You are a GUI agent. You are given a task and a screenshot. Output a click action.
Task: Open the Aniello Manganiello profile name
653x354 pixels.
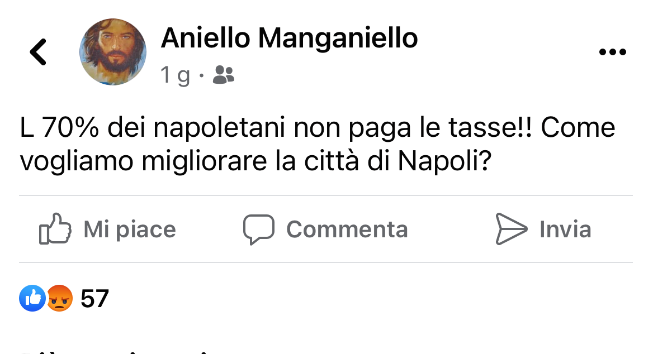coord(289,38)
